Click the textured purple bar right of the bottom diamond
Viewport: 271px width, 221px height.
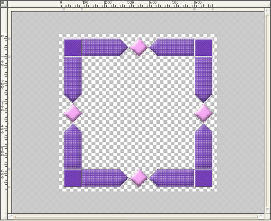click(x=172, y=178)
